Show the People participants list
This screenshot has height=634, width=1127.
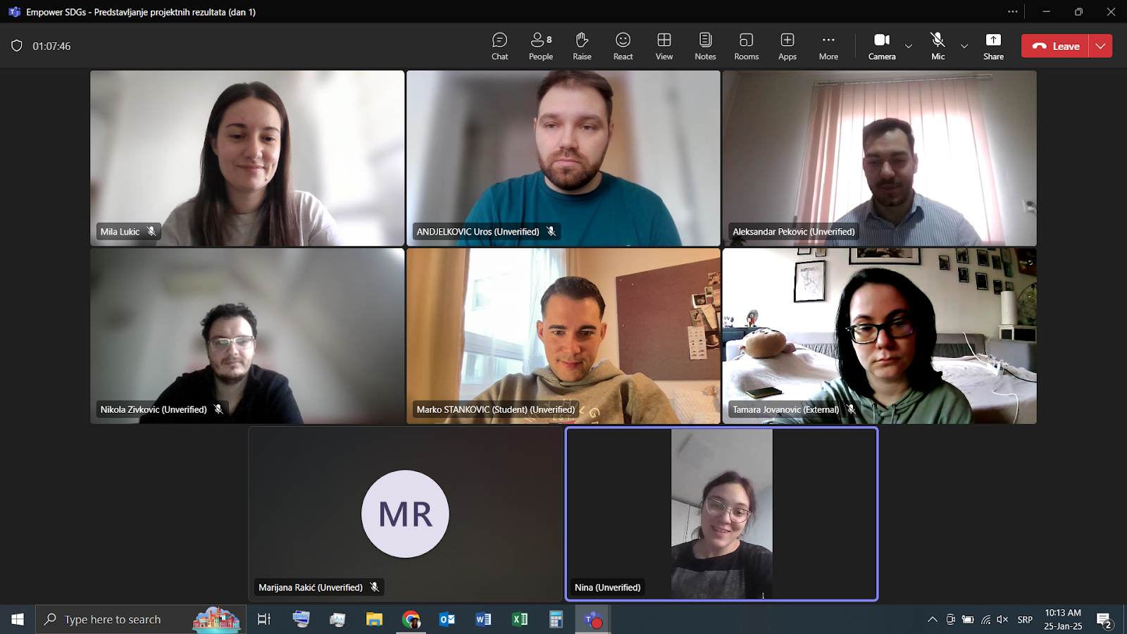pos(541,46)
